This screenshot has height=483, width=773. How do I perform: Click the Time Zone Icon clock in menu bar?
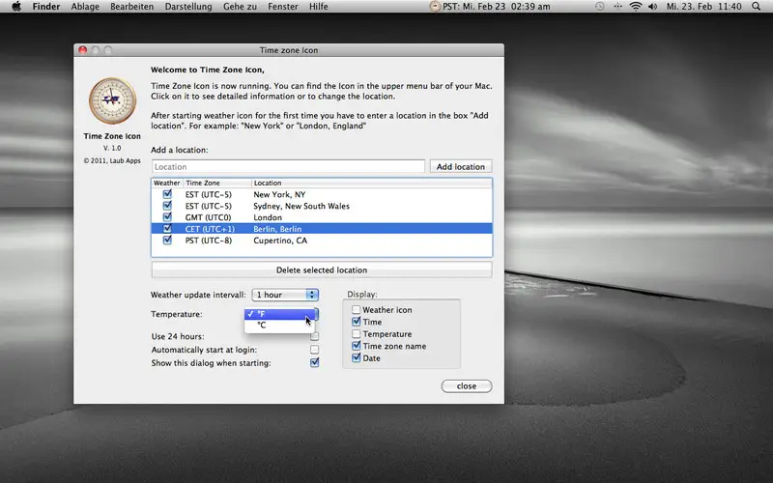pyautogui.click(x=435, y=7)
